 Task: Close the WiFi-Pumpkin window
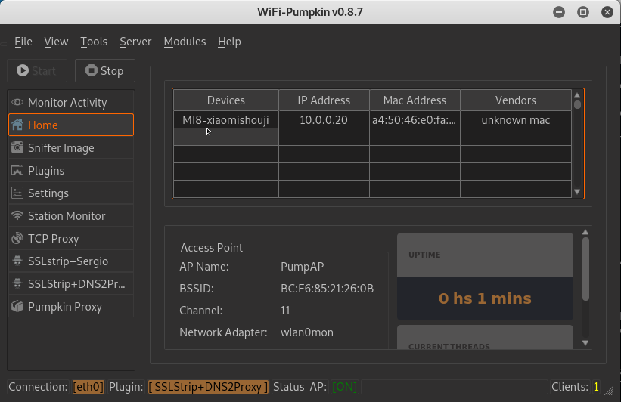tap(607, 12)
